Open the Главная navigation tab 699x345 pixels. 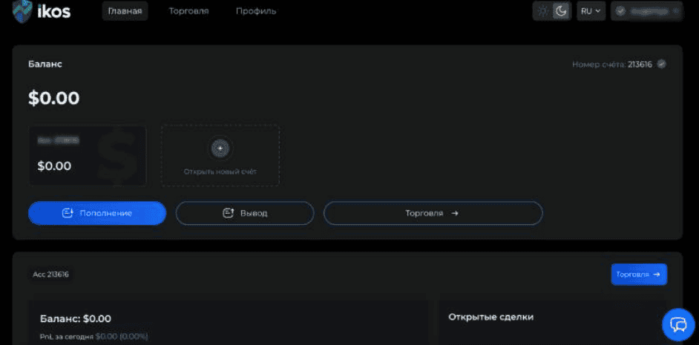tap(124, 11)
